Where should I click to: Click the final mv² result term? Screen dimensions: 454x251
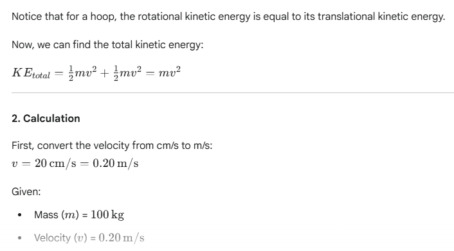[169, 73]
